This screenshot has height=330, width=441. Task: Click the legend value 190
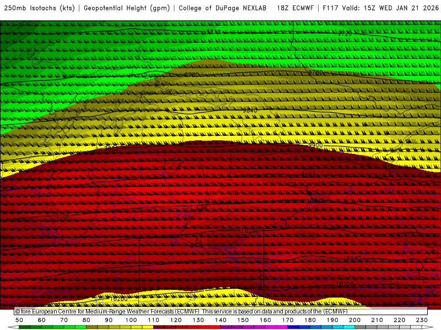(x=332, y=320)
